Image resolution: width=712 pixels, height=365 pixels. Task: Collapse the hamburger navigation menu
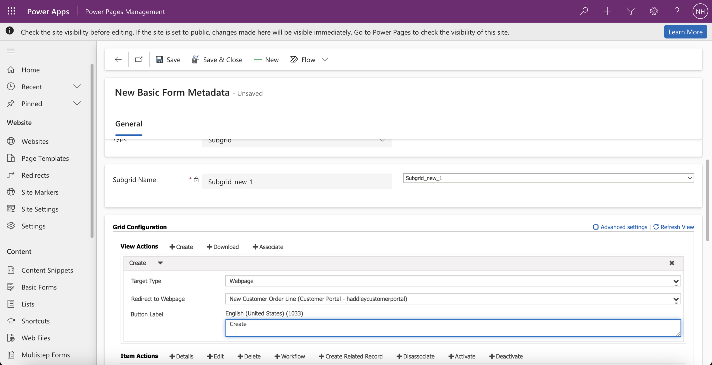click(11, 51)
